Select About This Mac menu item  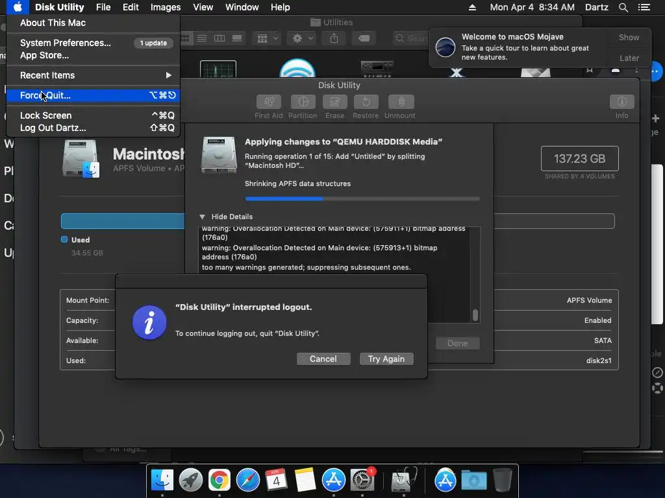coord(93,23)
